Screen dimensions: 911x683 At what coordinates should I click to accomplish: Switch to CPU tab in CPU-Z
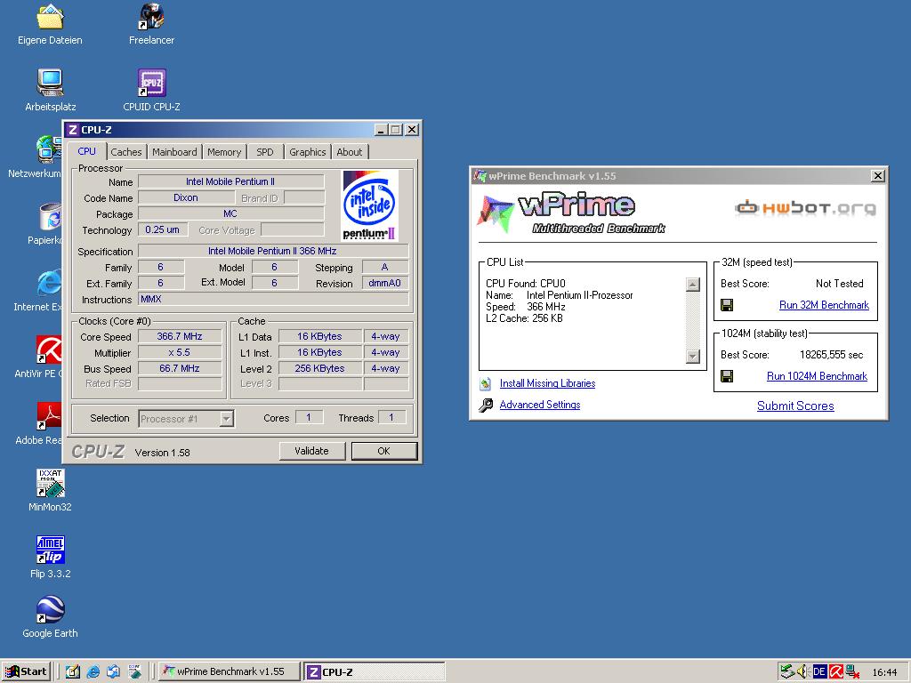86,151
